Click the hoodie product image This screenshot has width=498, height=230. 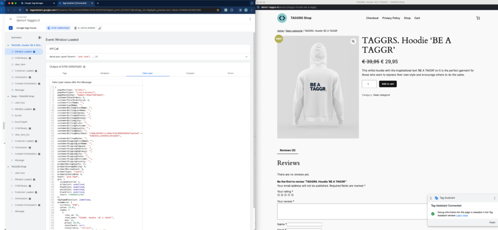click(x=318, y=87)
